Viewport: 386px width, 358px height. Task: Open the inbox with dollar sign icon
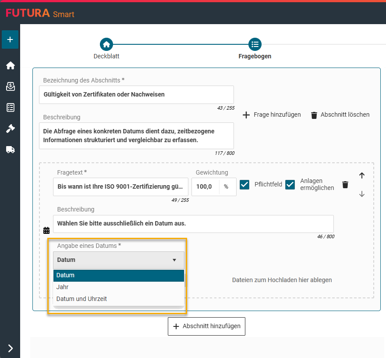[11, 86]
